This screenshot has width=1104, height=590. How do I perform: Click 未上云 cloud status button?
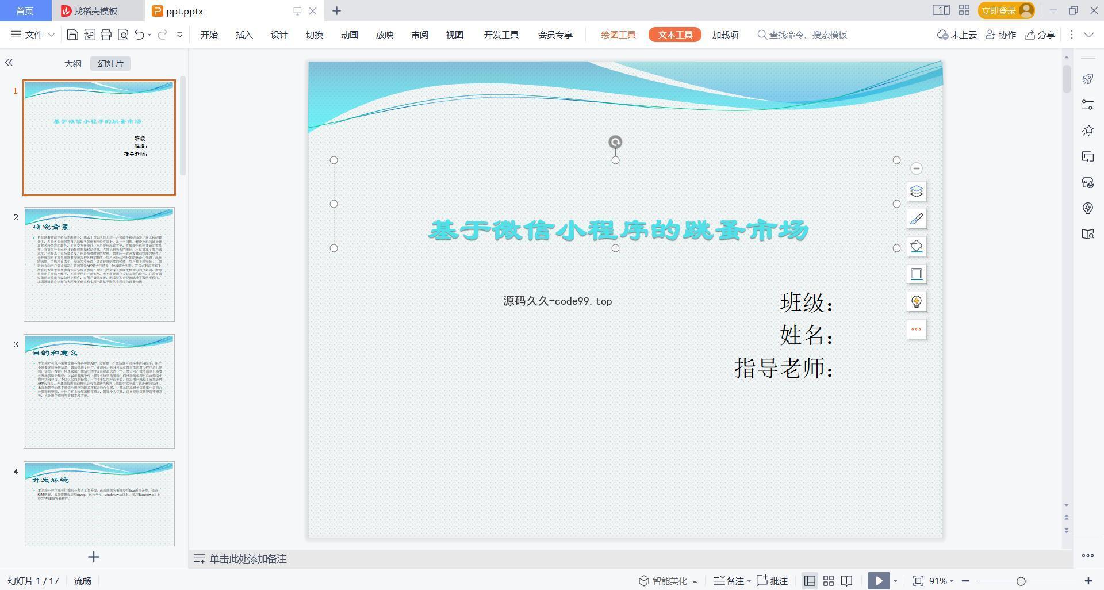(x=957, y=35)
